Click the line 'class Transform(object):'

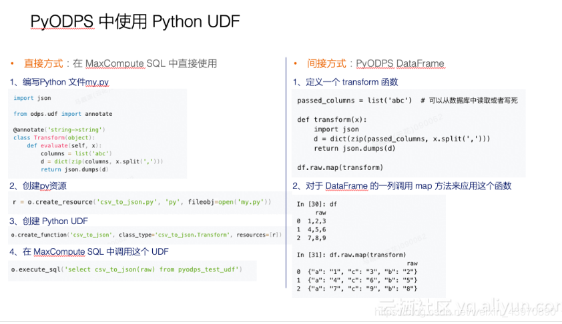point(54,137)
